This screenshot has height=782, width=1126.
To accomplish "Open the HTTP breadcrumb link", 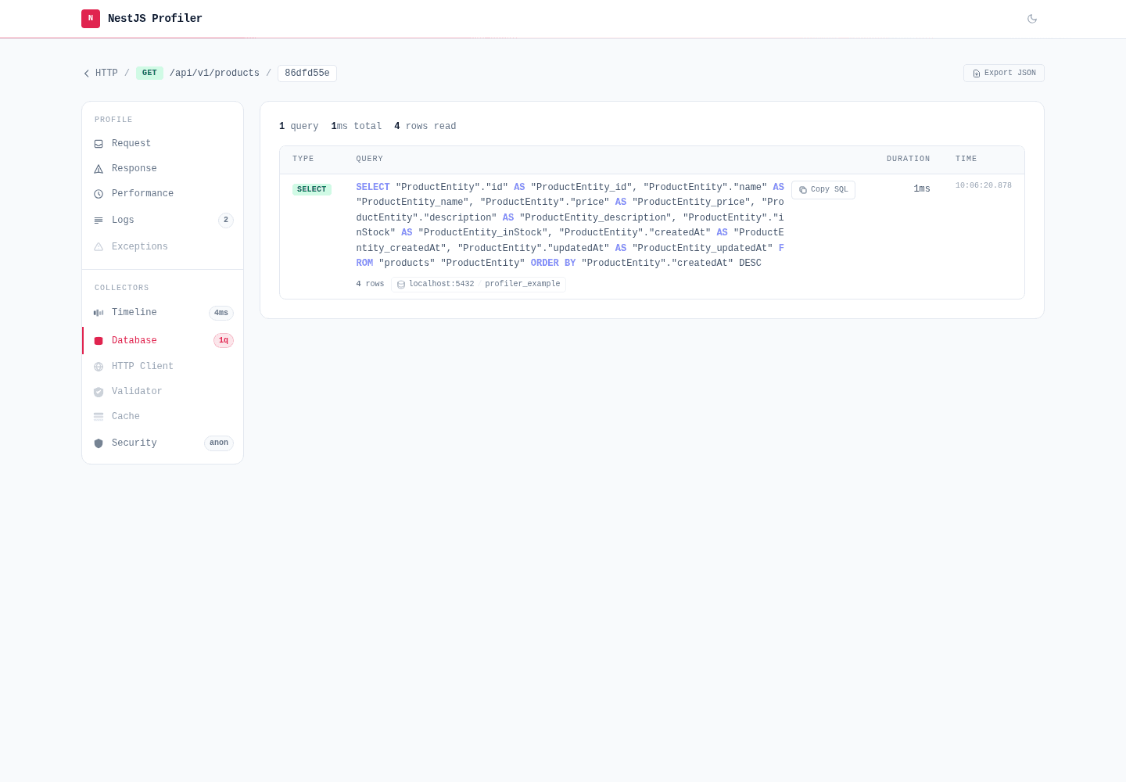I will click(x=106, y=74).
